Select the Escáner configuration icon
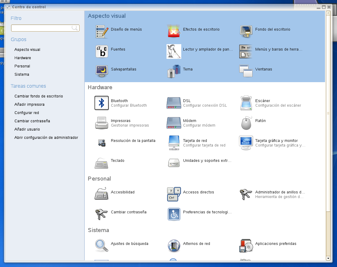The width and height of the screenshot is (337, 267). pyautogui.click(x=246, y=103)
